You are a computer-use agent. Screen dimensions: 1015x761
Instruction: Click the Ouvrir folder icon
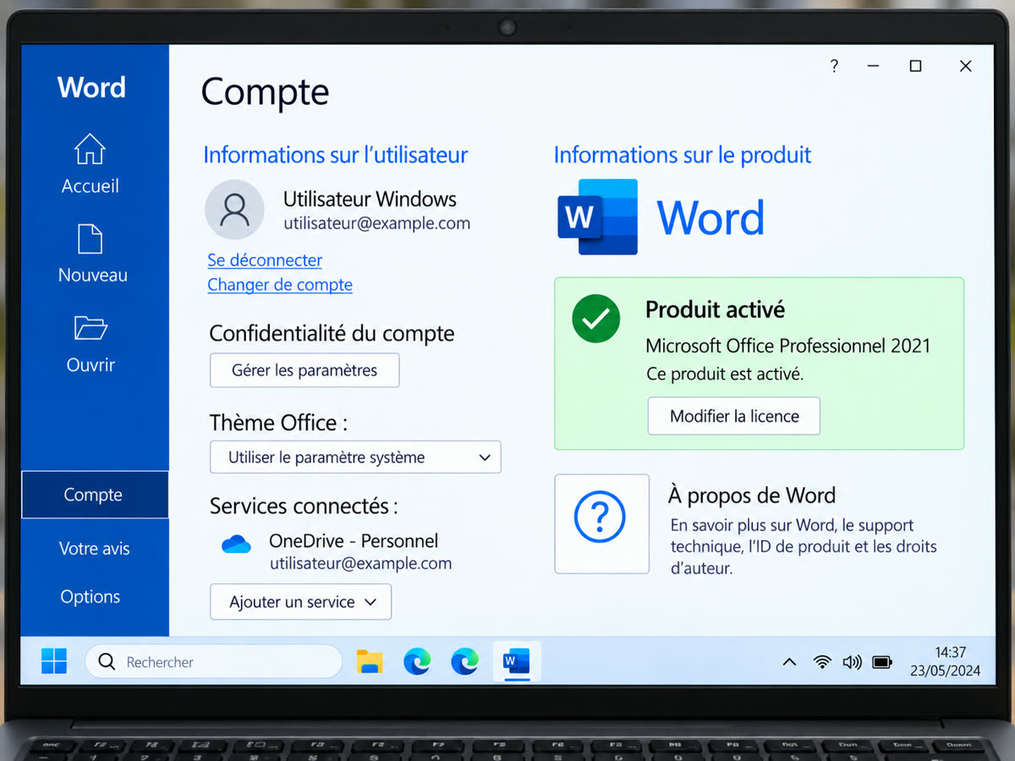click(x=91, y=328)
